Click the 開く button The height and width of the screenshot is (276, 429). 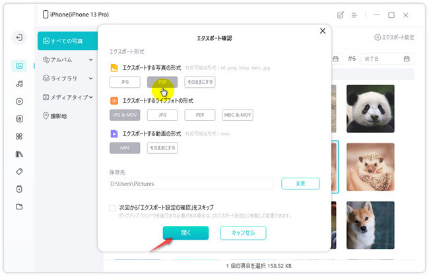(185, 232)
